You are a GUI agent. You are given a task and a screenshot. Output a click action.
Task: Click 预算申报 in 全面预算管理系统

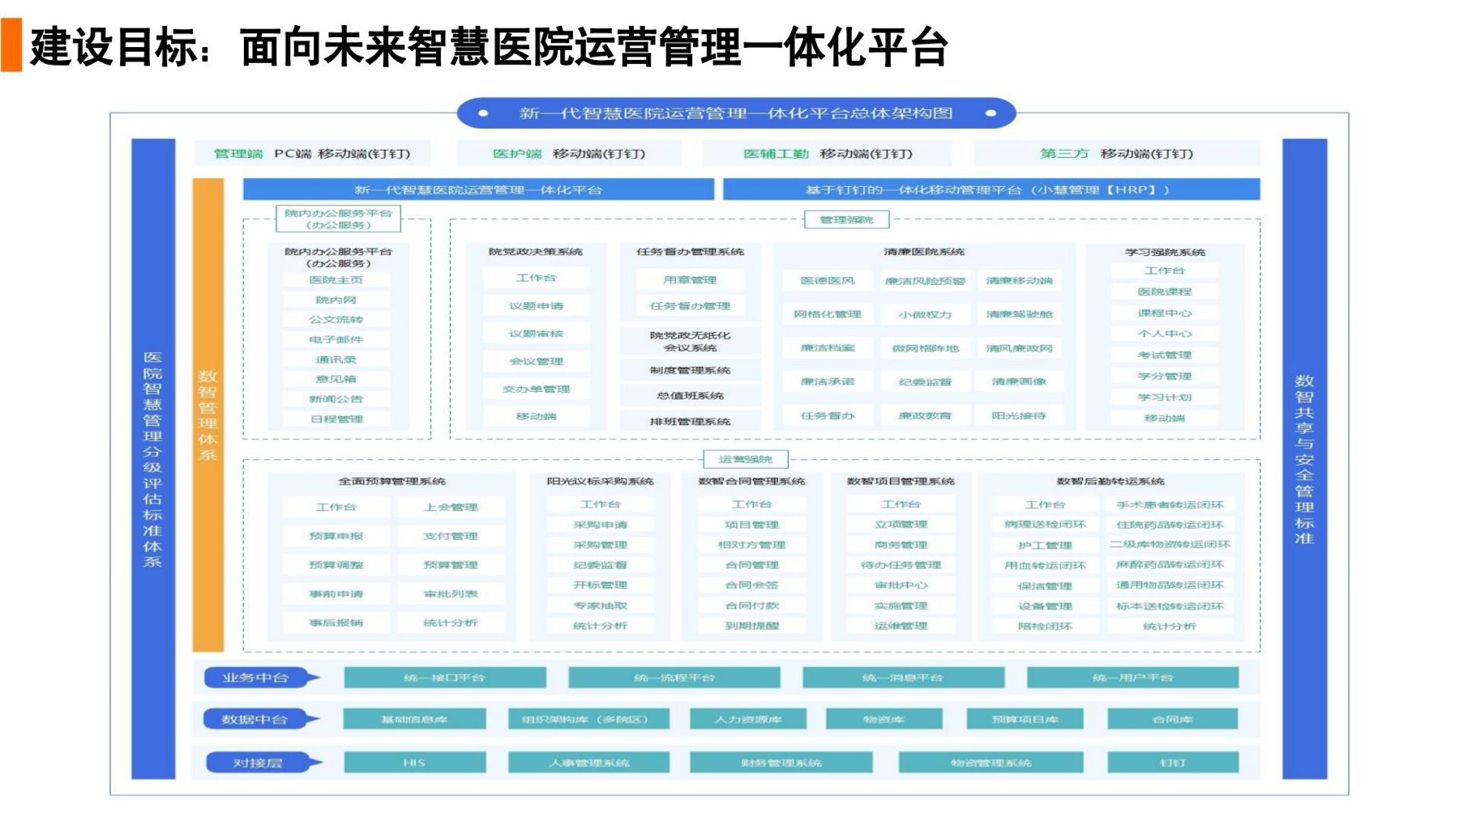point(336,536)
